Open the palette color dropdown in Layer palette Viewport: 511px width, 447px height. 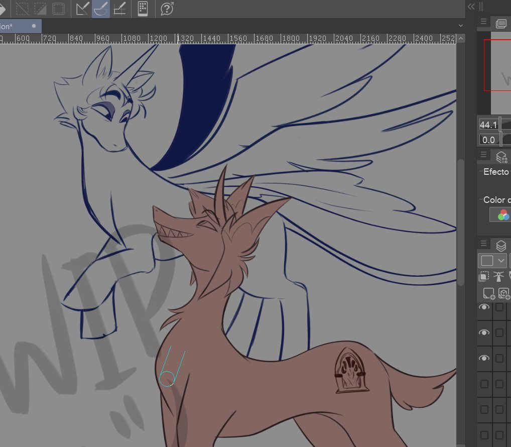click(x=492, y=261)
